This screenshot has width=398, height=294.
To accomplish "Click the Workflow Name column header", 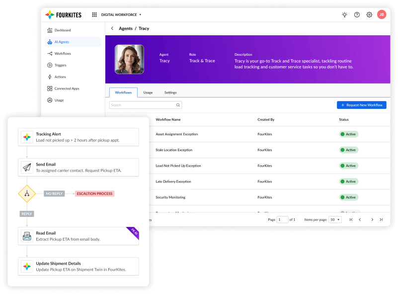I will [x=168, y=120].
